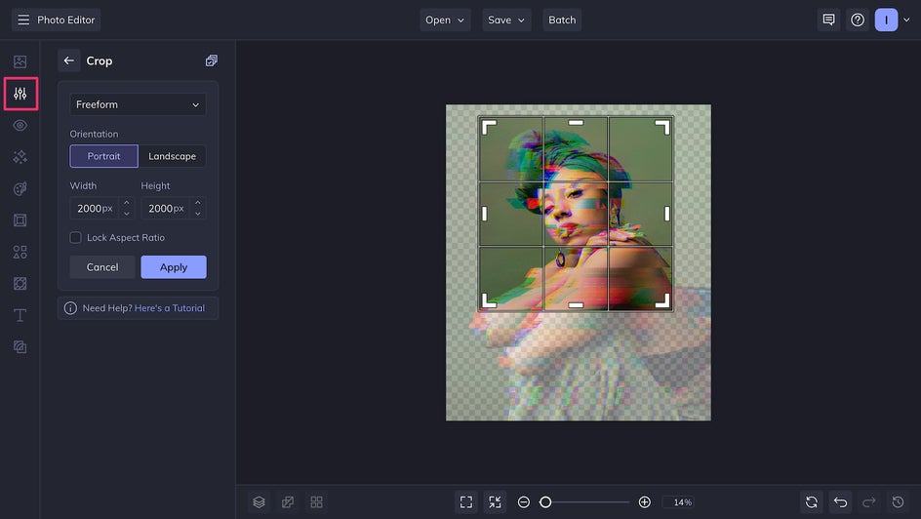921x519 pixels.
Task: Decrease Height with the down stepper
Action: coord(198,214)
